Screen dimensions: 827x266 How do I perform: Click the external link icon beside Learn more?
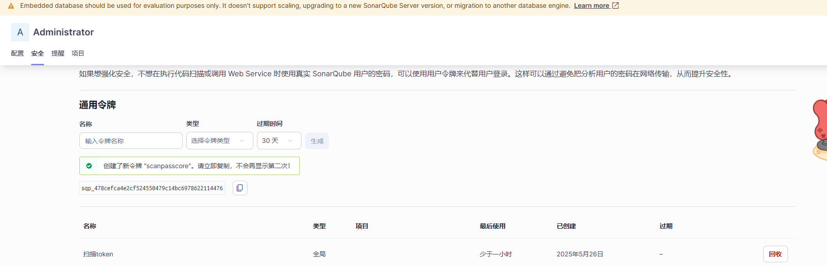click(615, 6)
